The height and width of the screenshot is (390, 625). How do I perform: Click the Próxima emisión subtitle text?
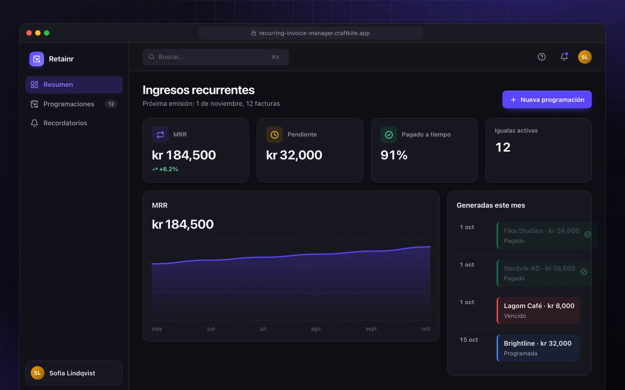211,103
